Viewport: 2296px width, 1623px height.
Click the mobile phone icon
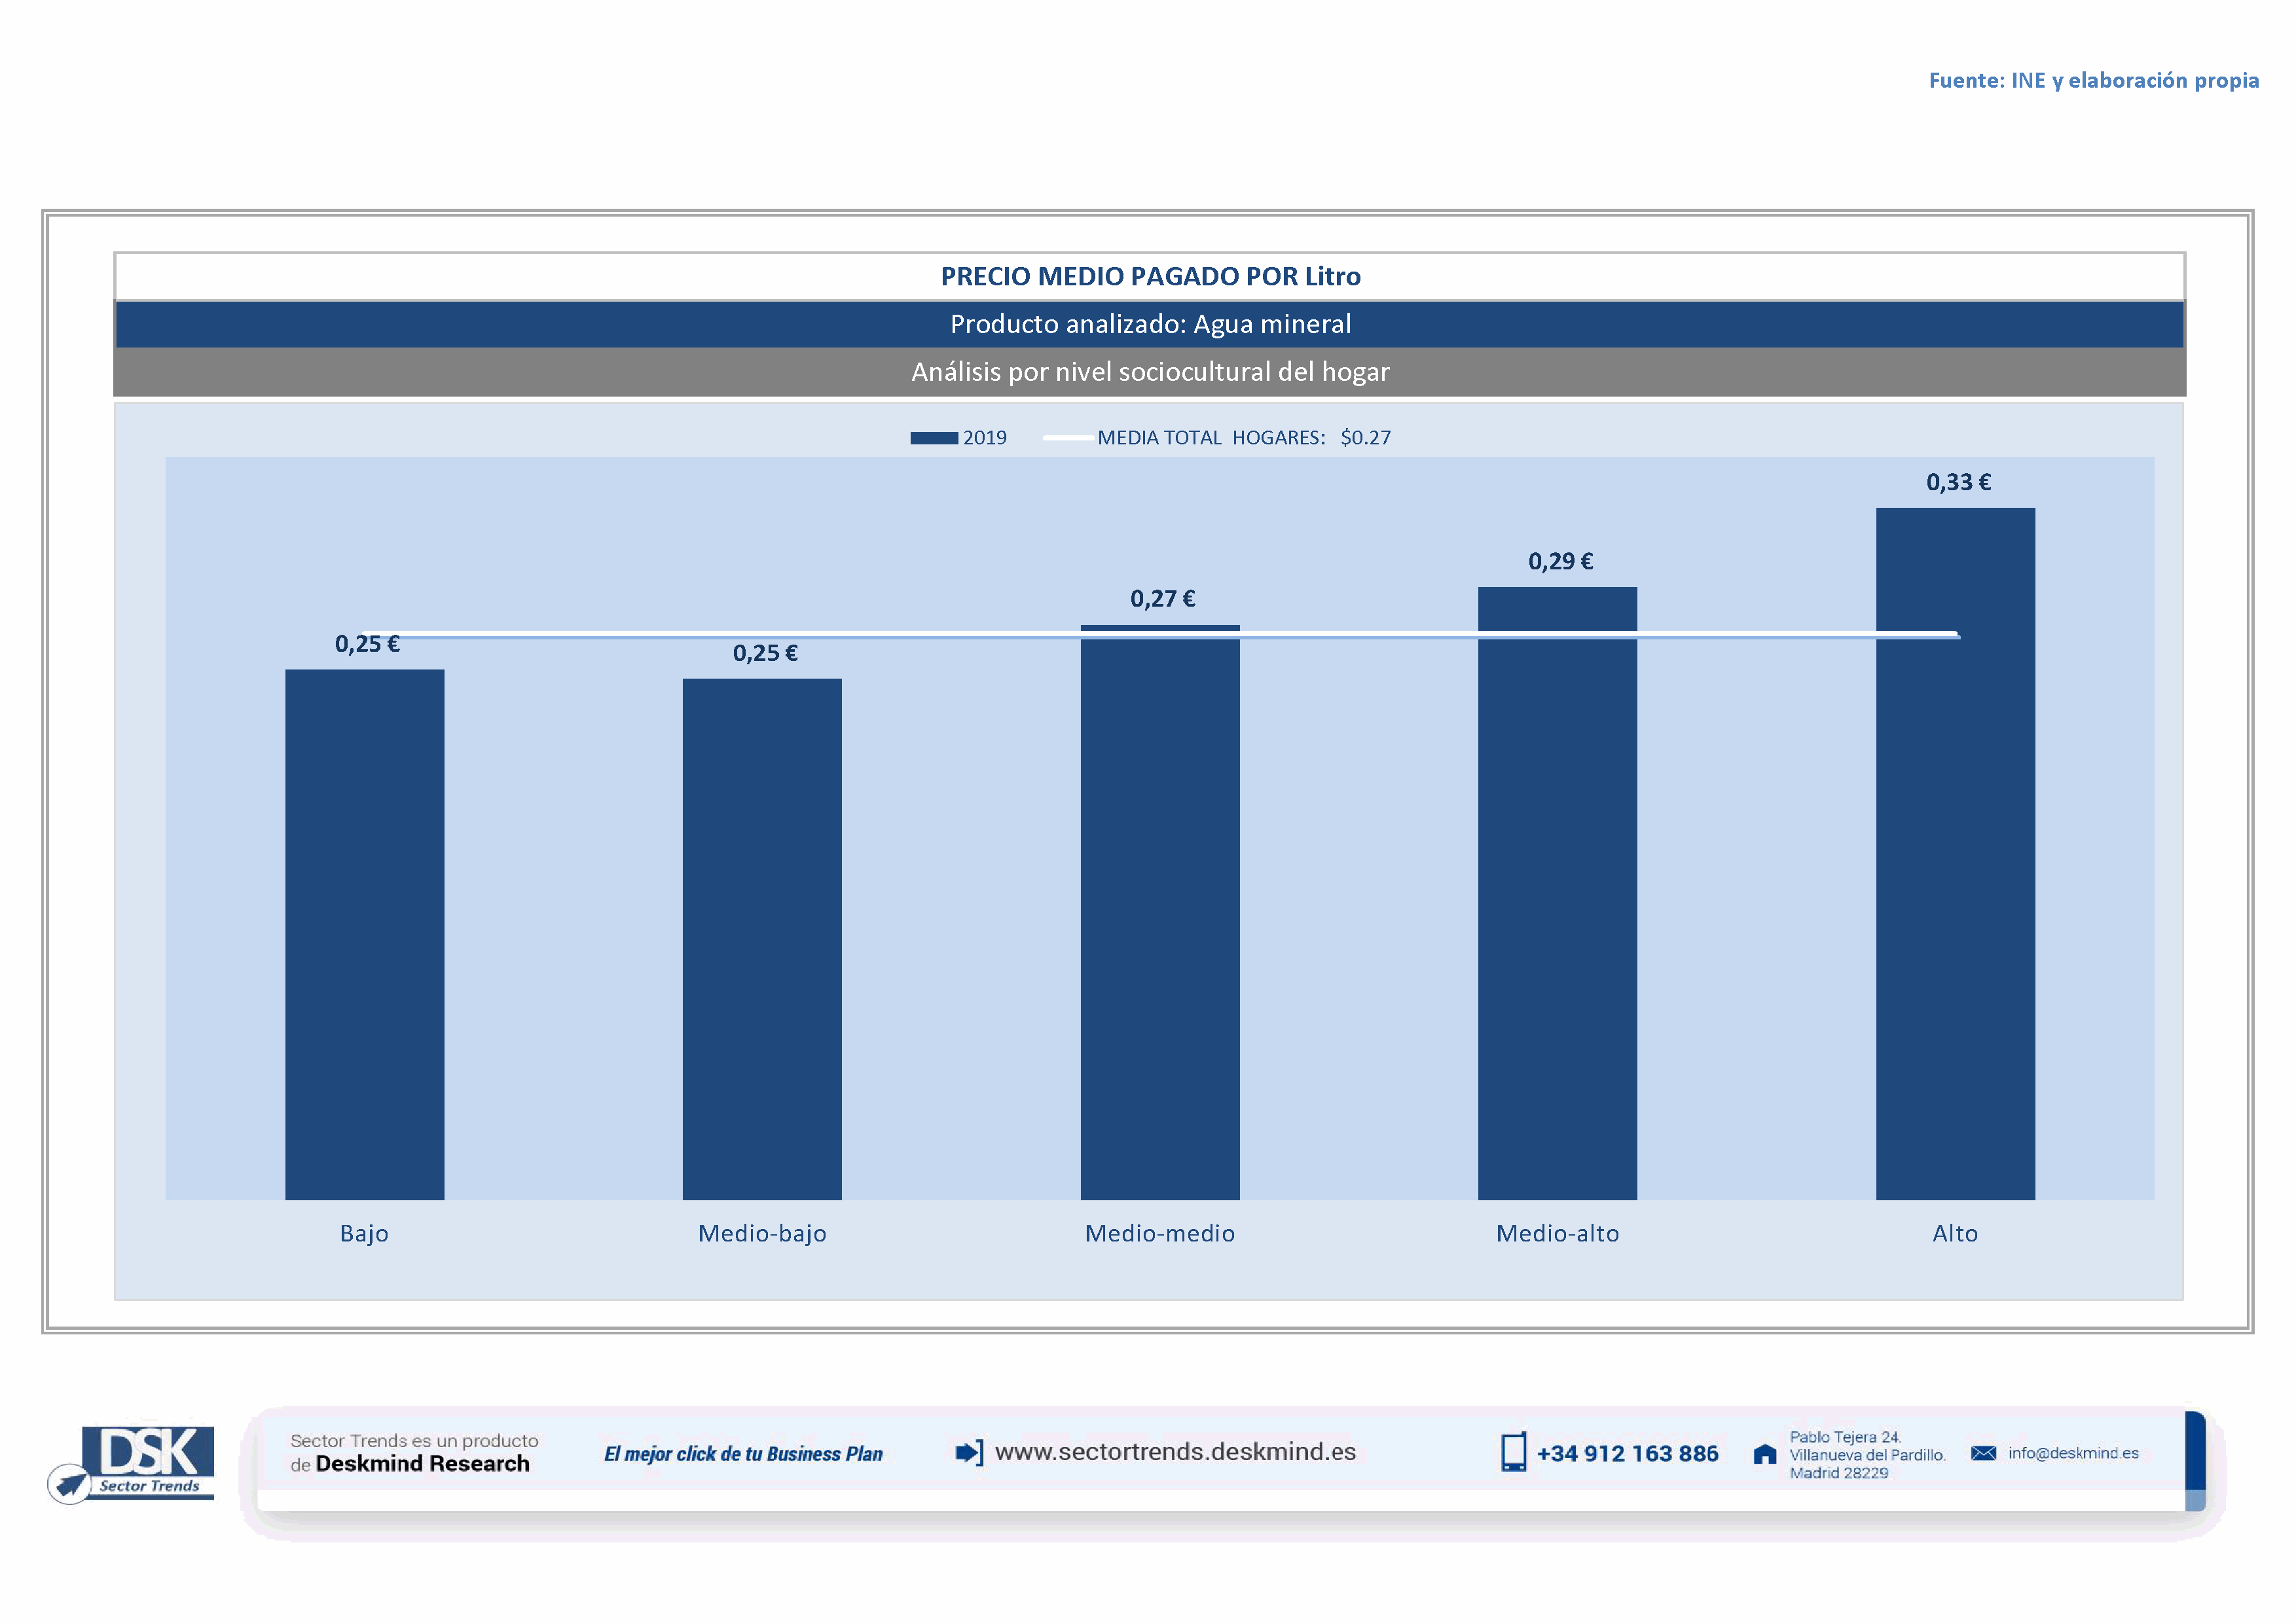pyautogui.click(x=1513, y=1452)
